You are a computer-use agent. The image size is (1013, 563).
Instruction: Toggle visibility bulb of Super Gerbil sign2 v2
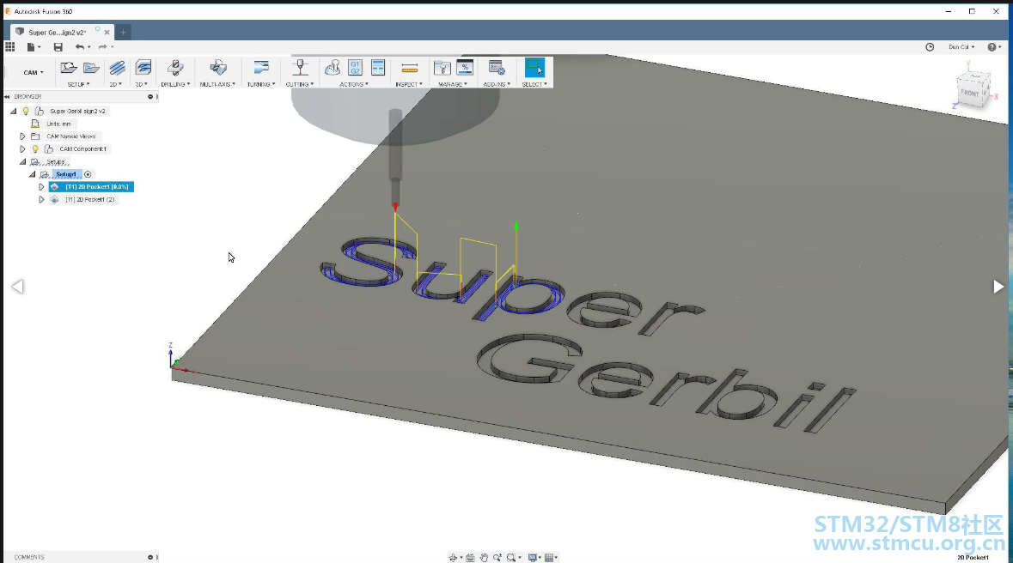pyautogui.click(x=26, y=111)
